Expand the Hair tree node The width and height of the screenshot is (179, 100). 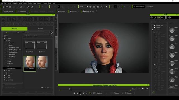(5, 75)
